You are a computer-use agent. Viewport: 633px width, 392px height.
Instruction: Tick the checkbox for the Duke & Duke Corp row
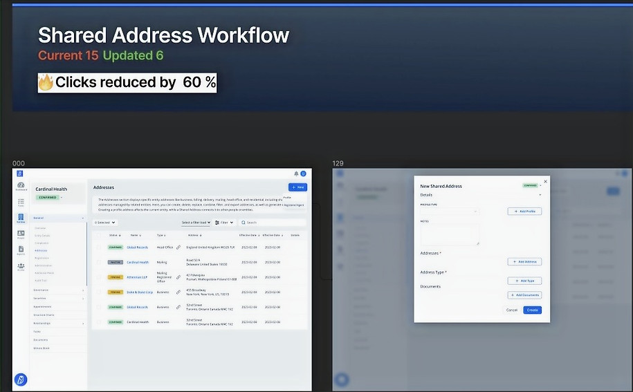pos(99,292)
